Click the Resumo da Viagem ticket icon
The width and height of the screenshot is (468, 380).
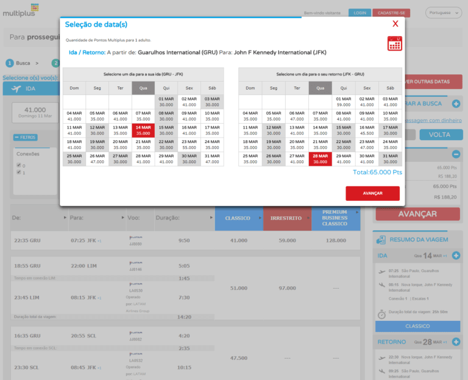pos(381,239)
